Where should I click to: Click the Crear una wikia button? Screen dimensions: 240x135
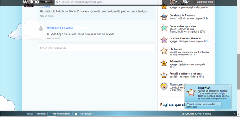pyautogui.click(x=205, y=2)
